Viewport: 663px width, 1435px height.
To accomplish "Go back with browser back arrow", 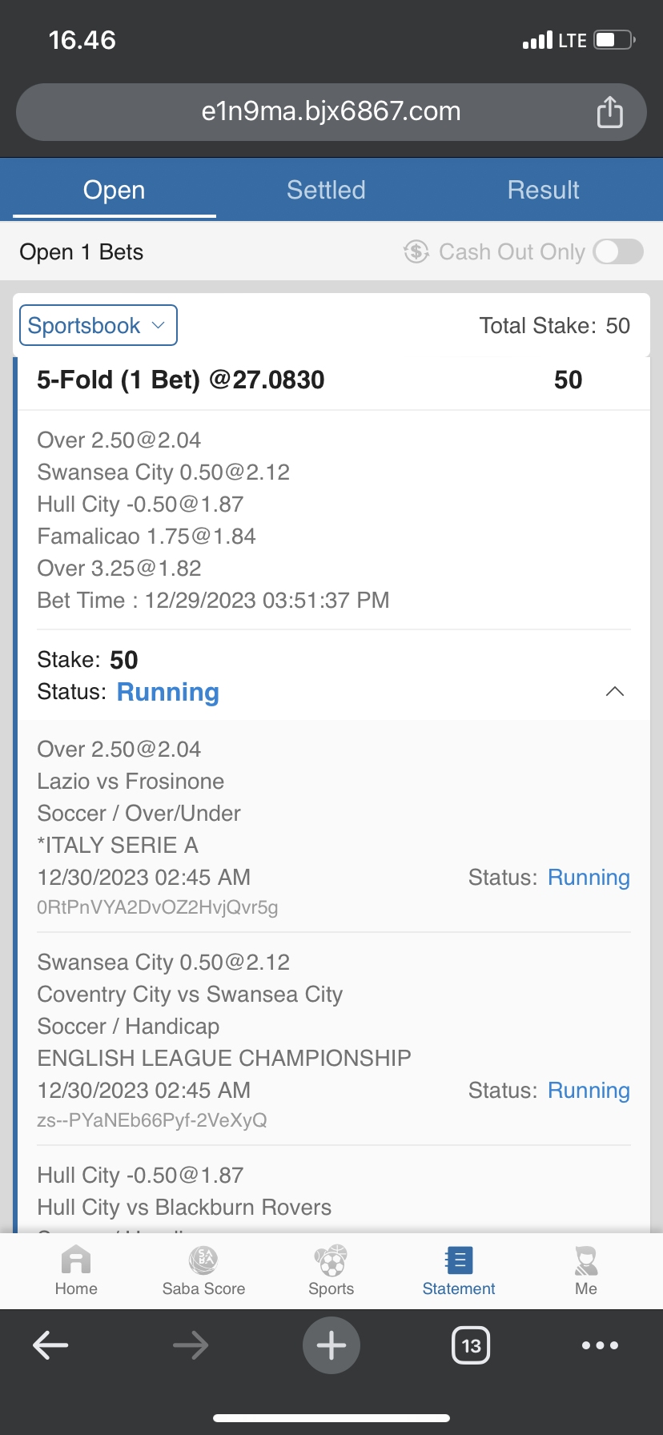I will tap(50, 1345).
